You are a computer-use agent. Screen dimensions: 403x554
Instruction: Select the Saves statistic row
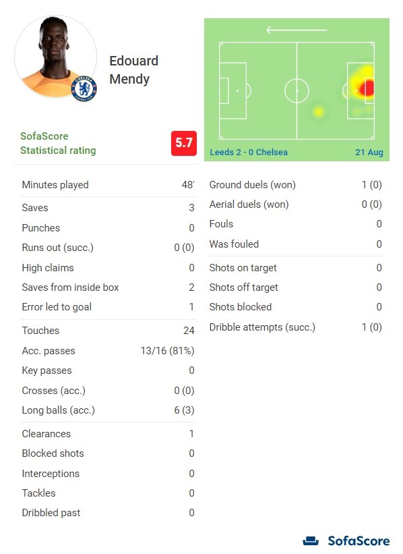click(108, 208)
